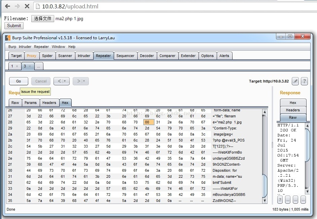Switch to the Proxy tab
The image size is (317, 219).
point(32,56)
